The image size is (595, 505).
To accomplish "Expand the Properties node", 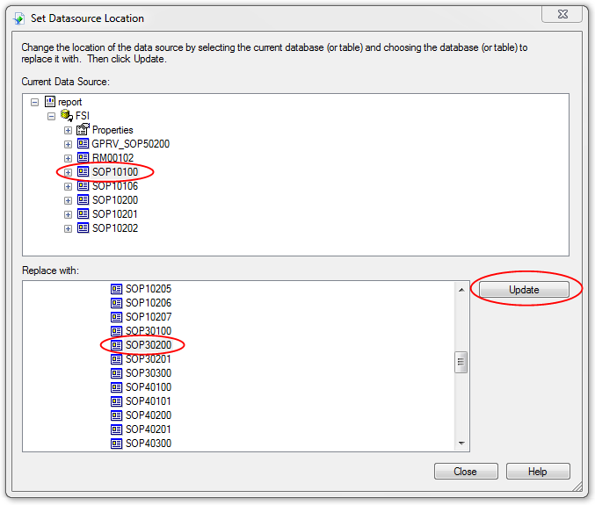I will 68,130.
